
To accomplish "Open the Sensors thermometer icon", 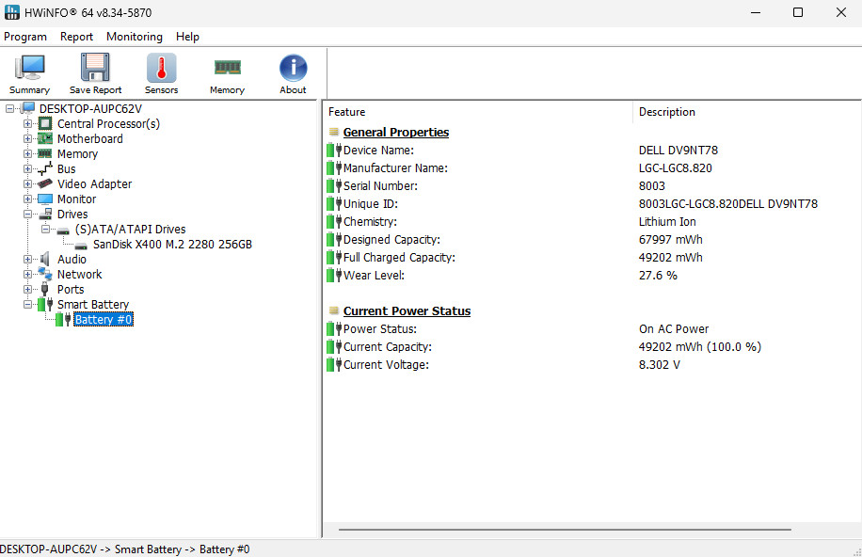I will pyautogui.click(x=161, y=68).
